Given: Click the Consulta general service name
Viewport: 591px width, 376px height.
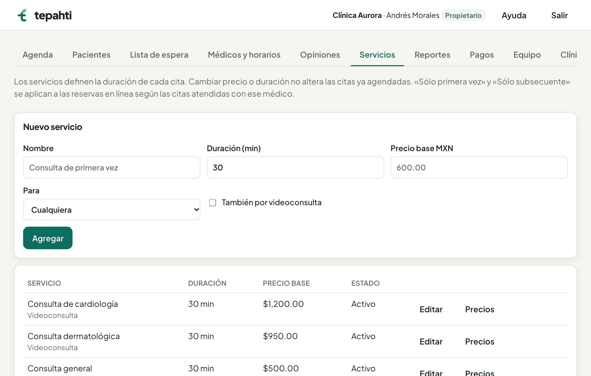Looking at the screenshot, I should pos(60,368).
